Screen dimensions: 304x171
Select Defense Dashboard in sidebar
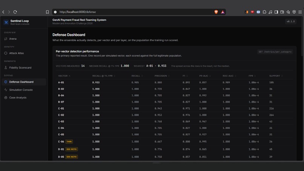pos(24,82)
